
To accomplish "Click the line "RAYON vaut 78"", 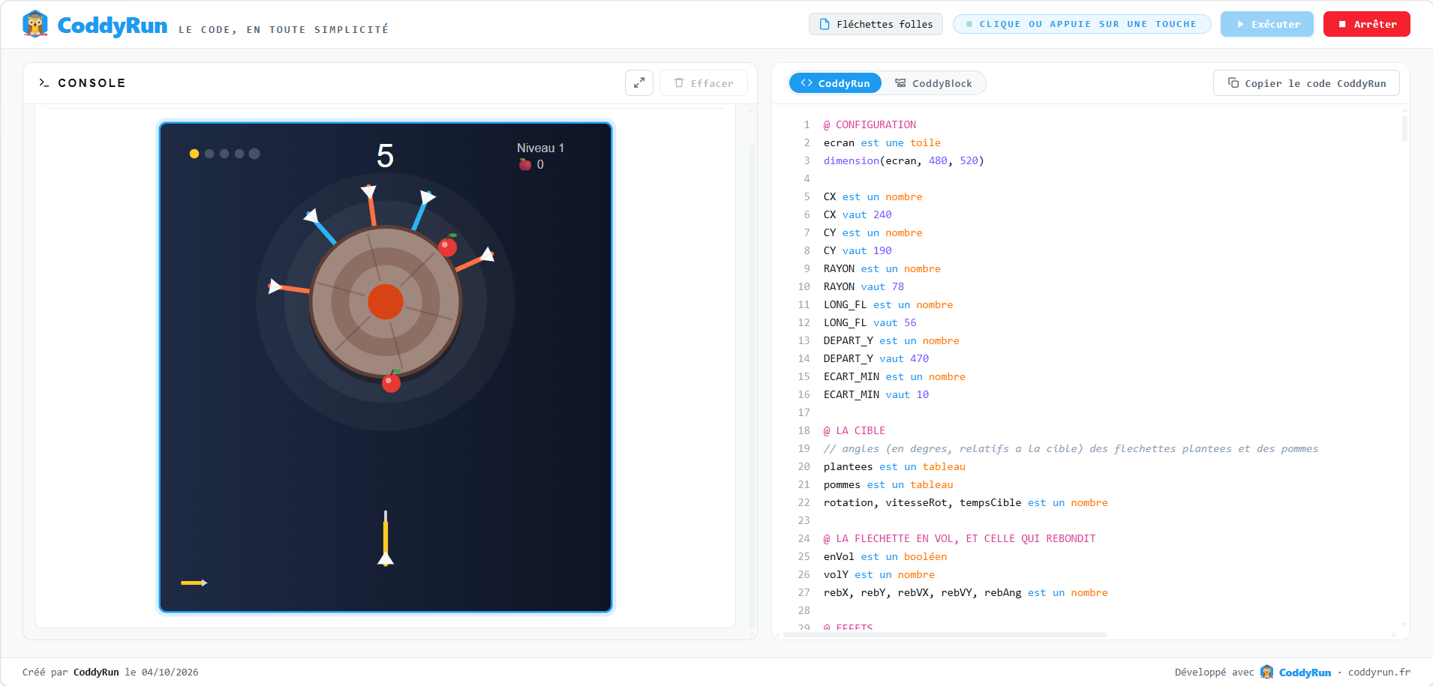I will 864,286.
